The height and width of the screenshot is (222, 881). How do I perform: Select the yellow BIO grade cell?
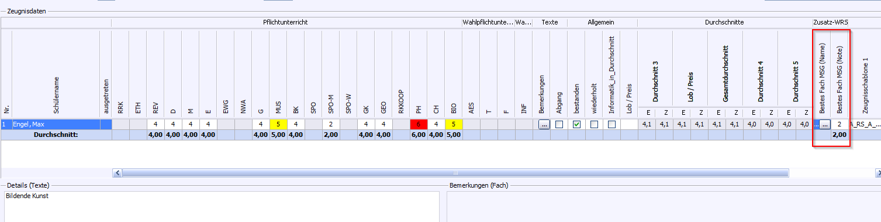(454, 124)
